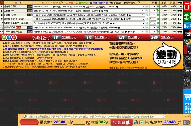Click the 小計 column header

(172, 3)
